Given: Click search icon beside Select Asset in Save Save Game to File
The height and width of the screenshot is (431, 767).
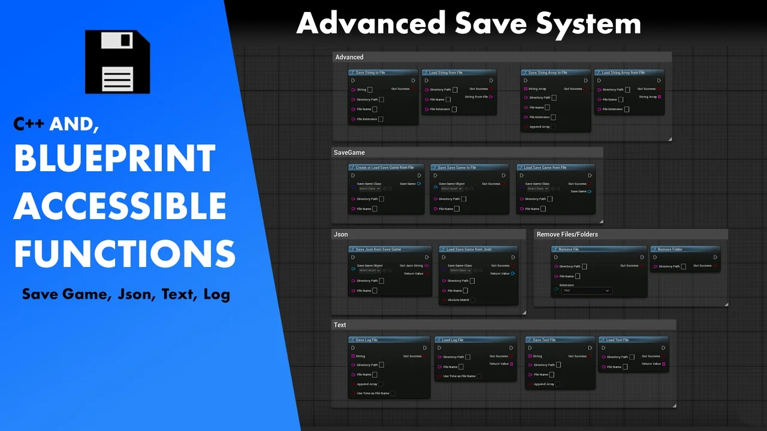Looking at the screenshot, I should point(472,189).
